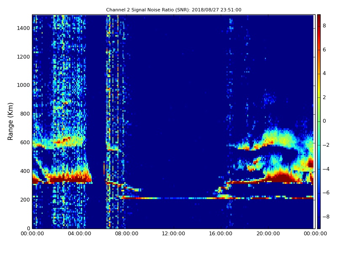337x253 pixels.
Task: Click the 2 label on the colorbar
Action: pos(324,97)
